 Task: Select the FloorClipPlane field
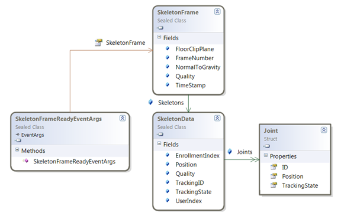click(x=195, y=49)
